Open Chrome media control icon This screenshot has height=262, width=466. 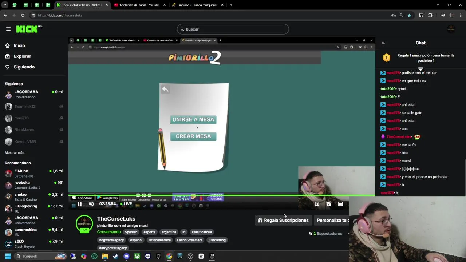[443, 15]
